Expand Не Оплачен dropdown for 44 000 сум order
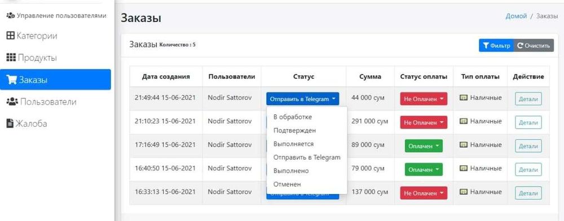564x221 pixels. (x=424, y=99)
